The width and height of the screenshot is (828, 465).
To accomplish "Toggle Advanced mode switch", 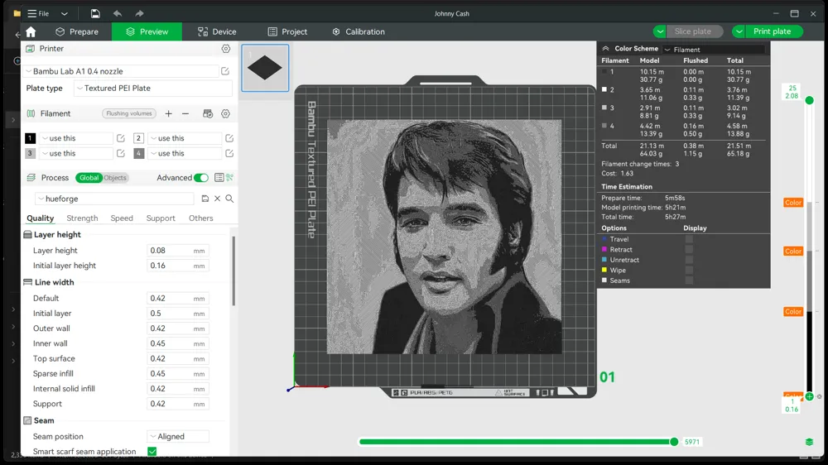I will click(x=200, y=178).
